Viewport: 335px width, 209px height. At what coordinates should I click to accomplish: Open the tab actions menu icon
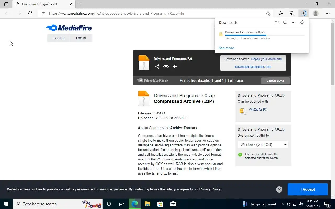(6, 4)
